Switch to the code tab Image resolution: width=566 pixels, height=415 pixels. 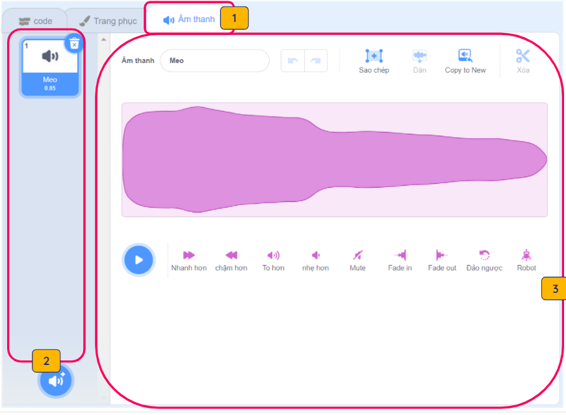pyautogui.click(x=35, y=21)
